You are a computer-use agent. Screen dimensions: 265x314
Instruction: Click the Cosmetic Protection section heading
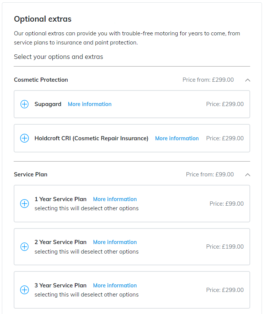click(x=41, y=80)
